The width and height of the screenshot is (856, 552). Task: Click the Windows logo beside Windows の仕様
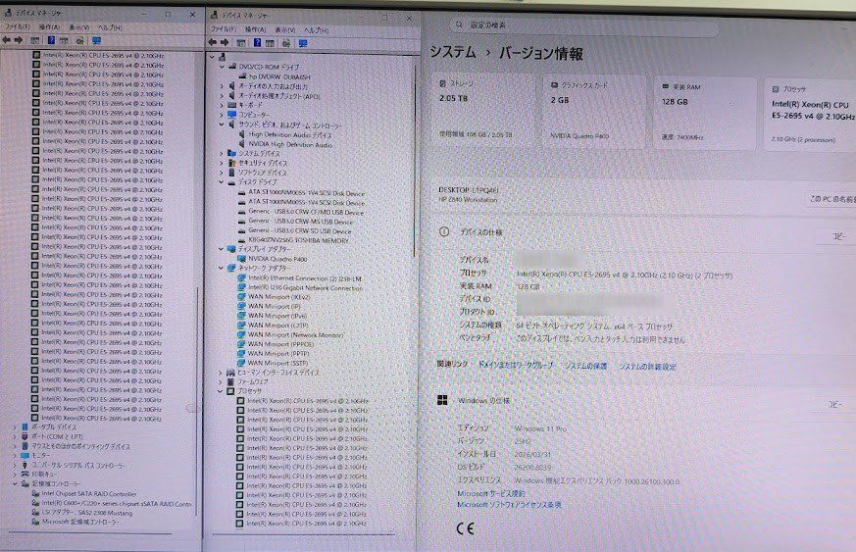[x=443, y=400]
